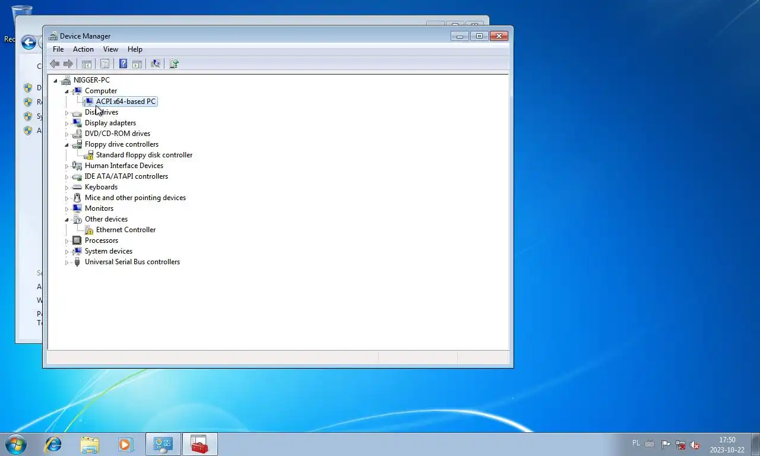The width and height of the screenshot is (760, 456).
Task: Switch to the Control Panel taskbar button
Action: pyautogui.click(x=163, y=444)
